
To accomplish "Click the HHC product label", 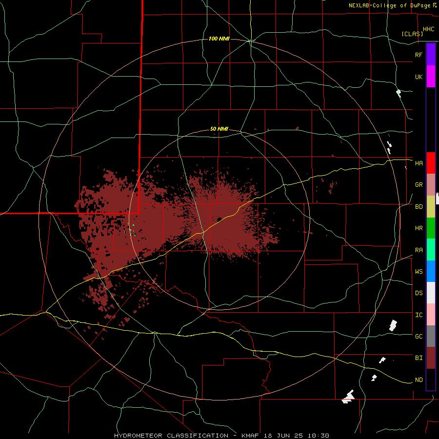I will coord(429,29).
